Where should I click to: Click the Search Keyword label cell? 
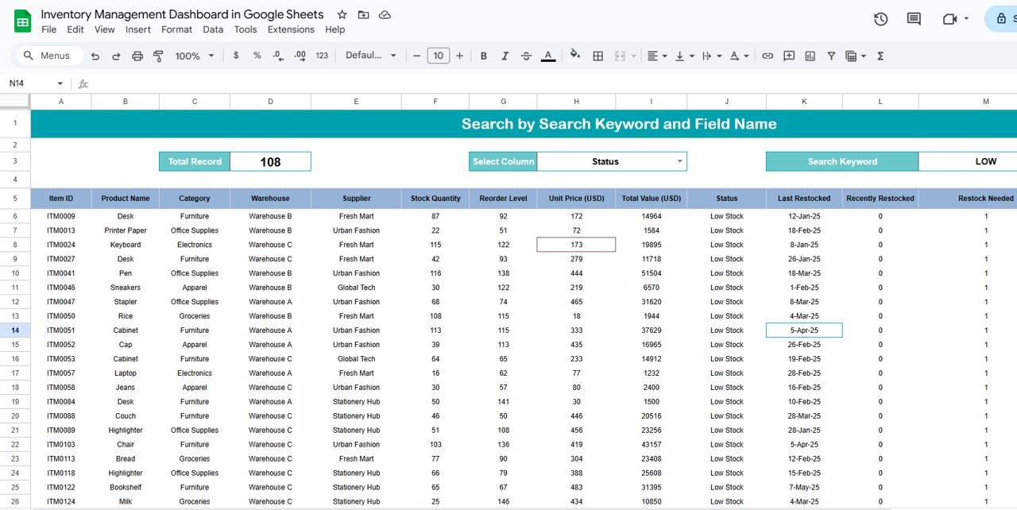click(x=842, y=161)
